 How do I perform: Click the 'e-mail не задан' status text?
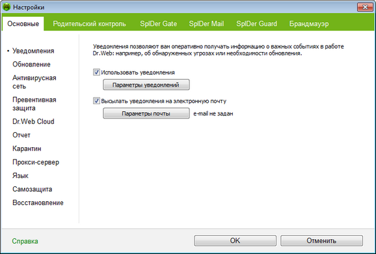coord(213,113)
